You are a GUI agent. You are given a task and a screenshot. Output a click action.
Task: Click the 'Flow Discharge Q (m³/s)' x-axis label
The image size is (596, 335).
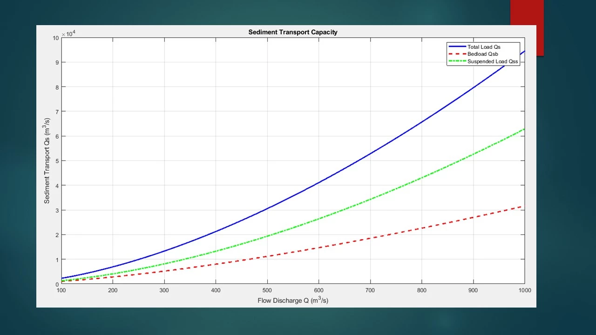[x=292, y=301]
